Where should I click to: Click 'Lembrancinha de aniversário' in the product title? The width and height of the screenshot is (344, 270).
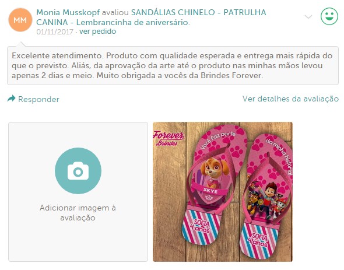pos(132,22)
